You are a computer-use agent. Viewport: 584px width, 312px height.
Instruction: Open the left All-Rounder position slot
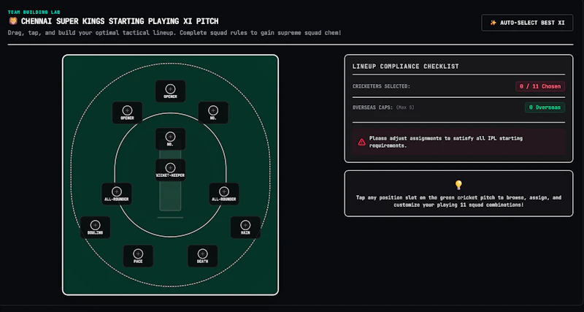click(x=117, y=194)
